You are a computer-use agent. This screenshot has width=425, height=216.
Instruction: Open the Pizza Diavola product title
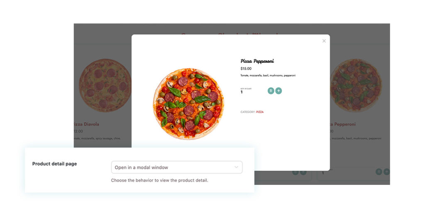(86, 124)
